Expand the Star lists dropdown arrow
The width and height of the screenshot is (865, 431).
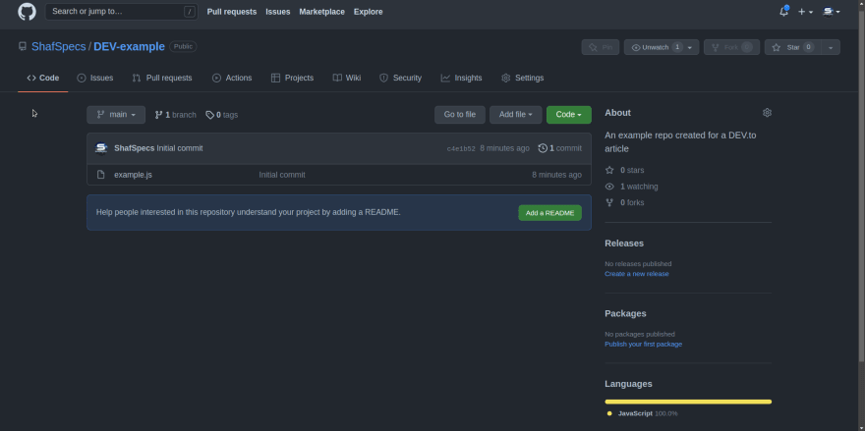pyautogui.click(x=831, y=47)
